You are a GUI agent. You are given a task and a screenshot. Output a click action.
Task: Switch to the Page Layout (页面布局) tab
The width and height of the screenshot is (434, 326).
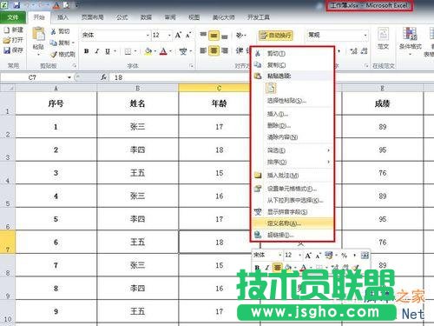93,17
